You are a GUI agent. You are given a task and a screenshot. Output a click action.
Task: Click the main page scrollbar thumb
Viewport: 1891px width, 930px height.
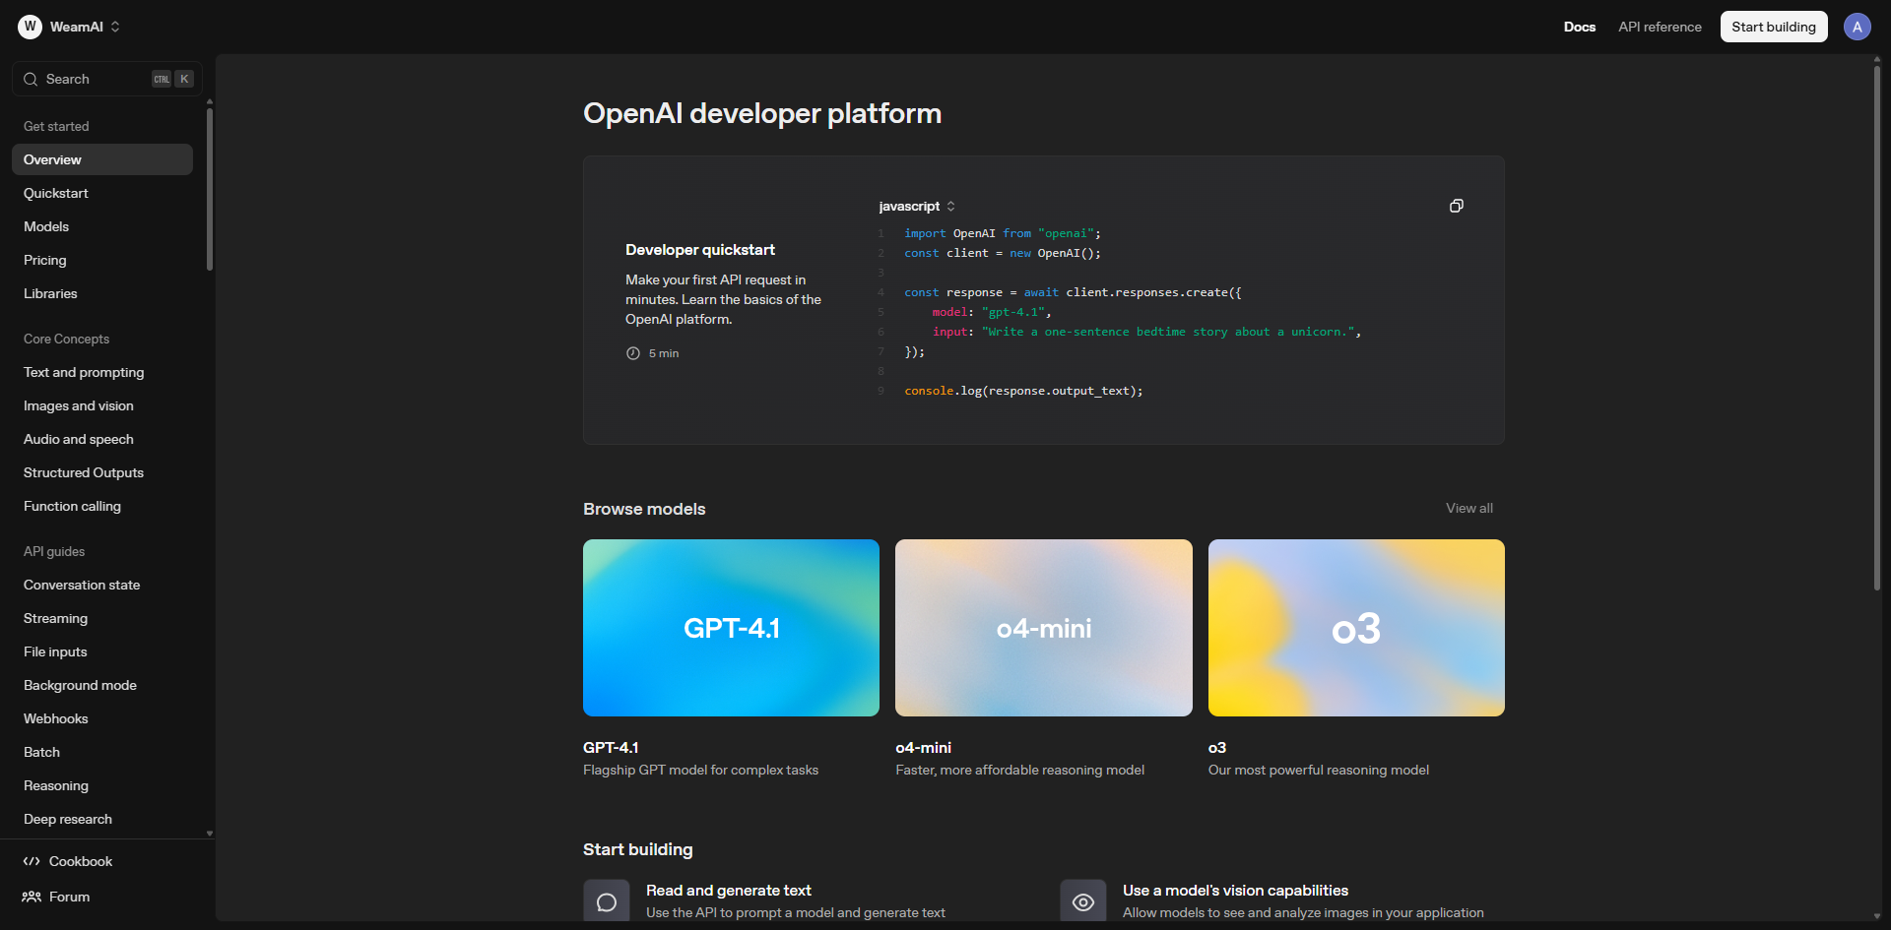tap(1877, 328)
